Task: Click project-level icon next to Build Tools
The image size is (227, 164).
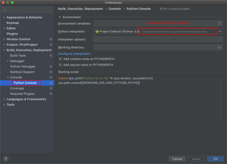Action: tap(51, 56)
